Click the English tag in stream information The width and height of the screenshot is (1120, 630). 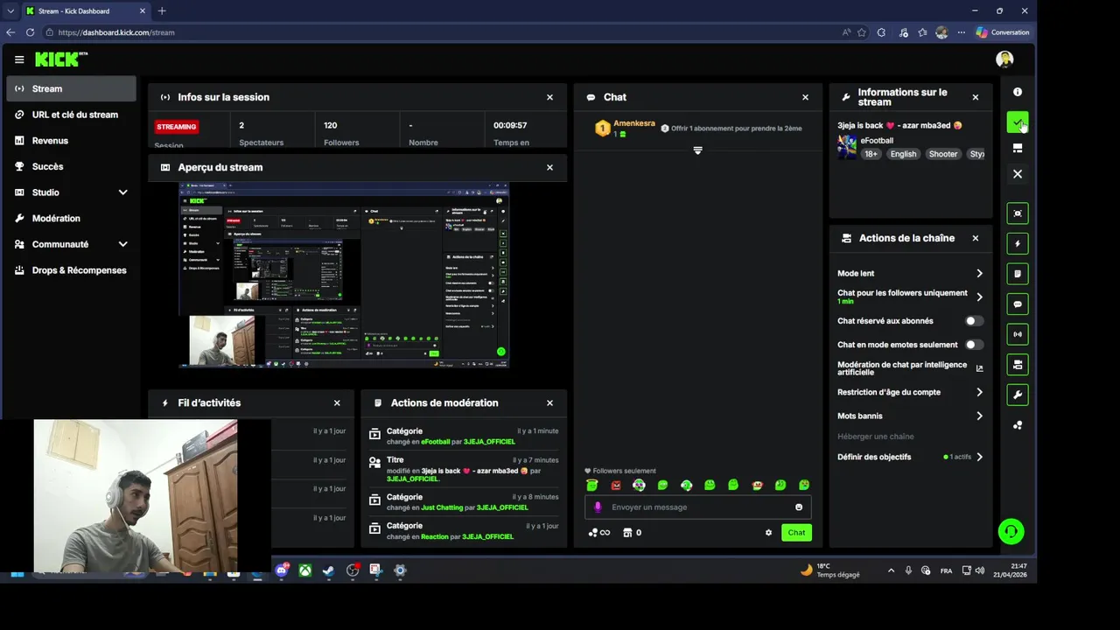(x=903, y=154)
